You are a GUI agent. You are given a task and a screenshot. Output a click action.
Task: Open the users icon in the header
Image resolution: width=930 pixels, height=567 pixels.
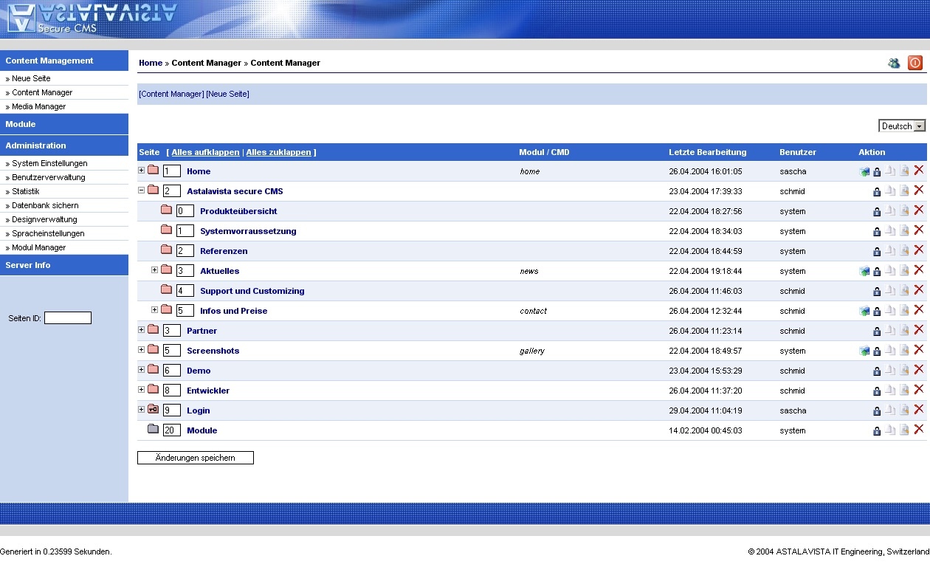coord(894,63)
